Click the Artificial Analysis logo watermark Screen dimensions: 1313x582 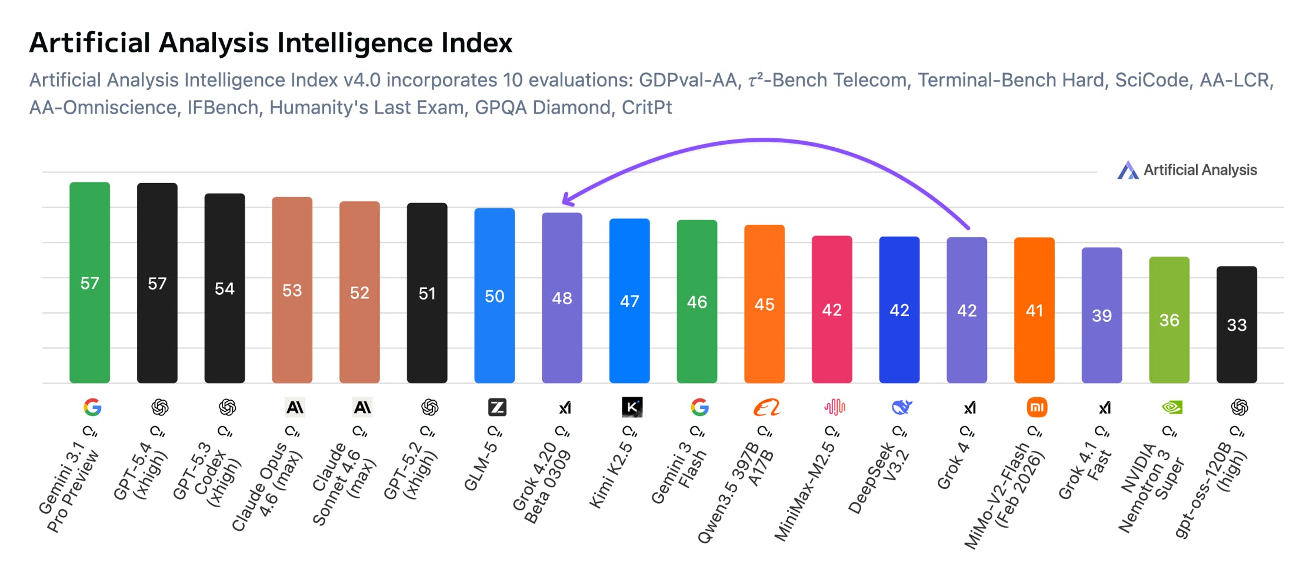[x=1187, y=170]
